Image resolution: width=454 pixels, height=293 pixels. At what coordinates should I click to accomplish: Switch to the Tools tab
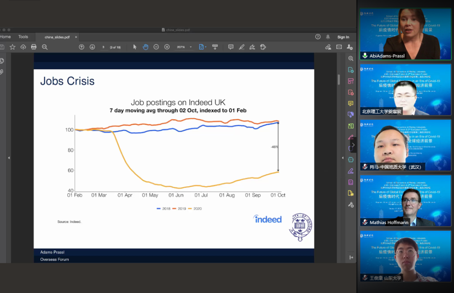pos(23,37)
